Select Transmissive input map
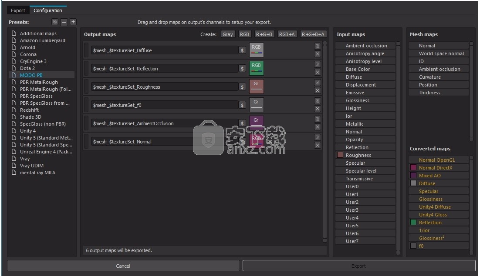 tap(365, 179)
